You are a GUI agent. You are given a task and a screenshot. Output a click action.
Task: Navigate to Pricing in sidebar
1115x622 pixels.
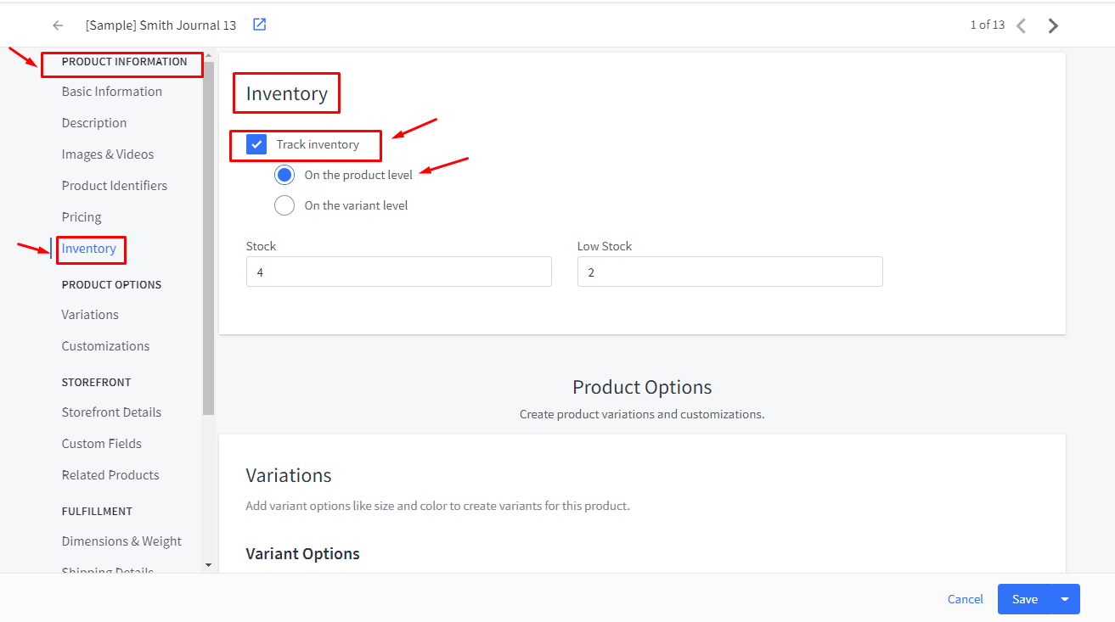point(82,217)
